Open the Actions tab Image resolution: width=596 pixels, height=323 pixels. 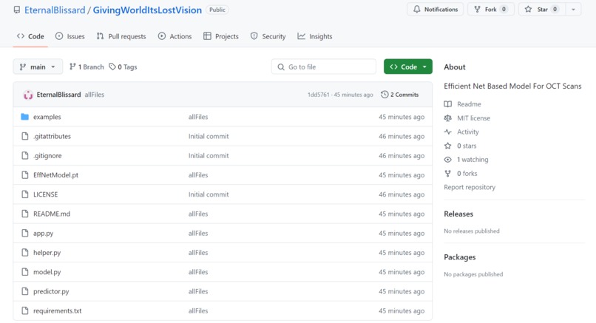pyautogui.click(x=175, y=36)
